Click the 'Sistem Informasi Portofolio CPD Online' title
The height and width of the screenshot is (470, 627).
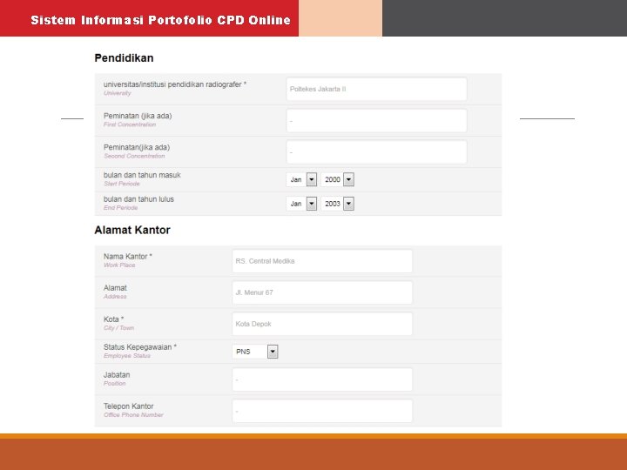[x=160, y=20]
